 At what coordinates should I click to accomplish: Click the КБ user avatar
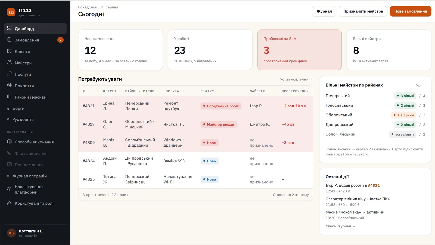(11, 233)
